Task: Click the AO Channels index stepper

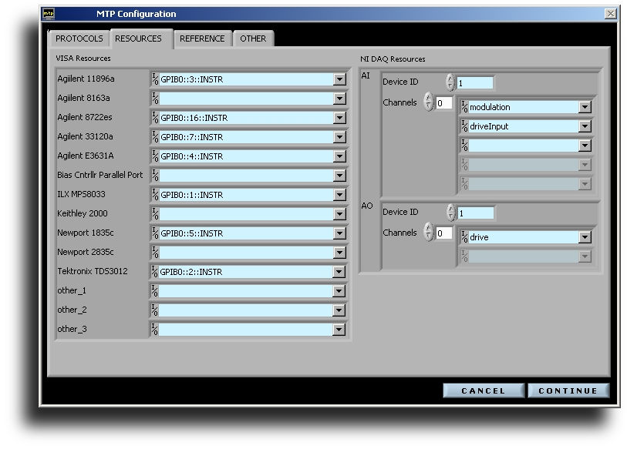Action: click(429, 233)
